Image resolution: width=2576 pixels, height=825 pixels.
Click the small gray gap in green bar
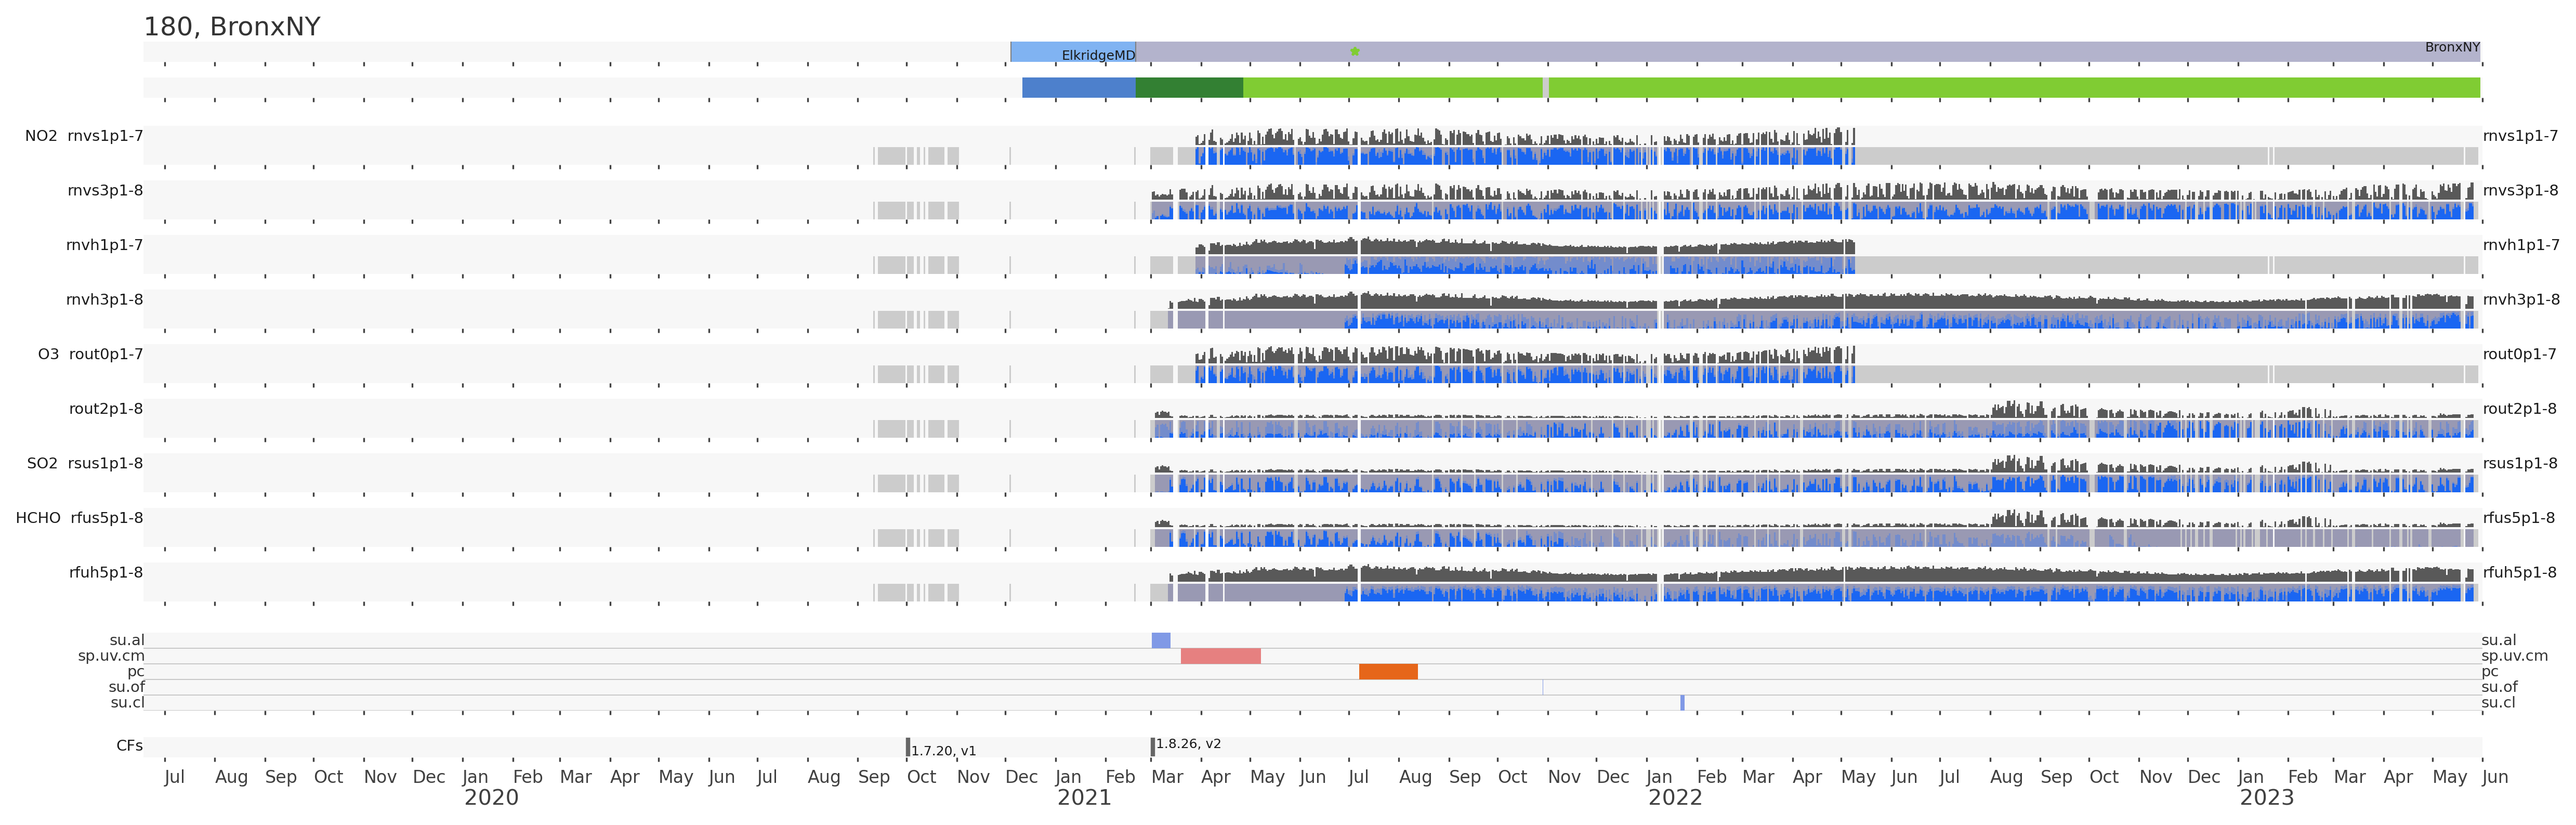[1545, 88]
